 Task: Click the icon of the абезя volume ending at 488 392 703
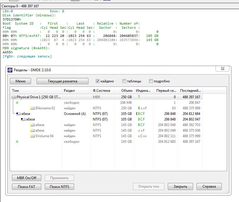(33, 125)
